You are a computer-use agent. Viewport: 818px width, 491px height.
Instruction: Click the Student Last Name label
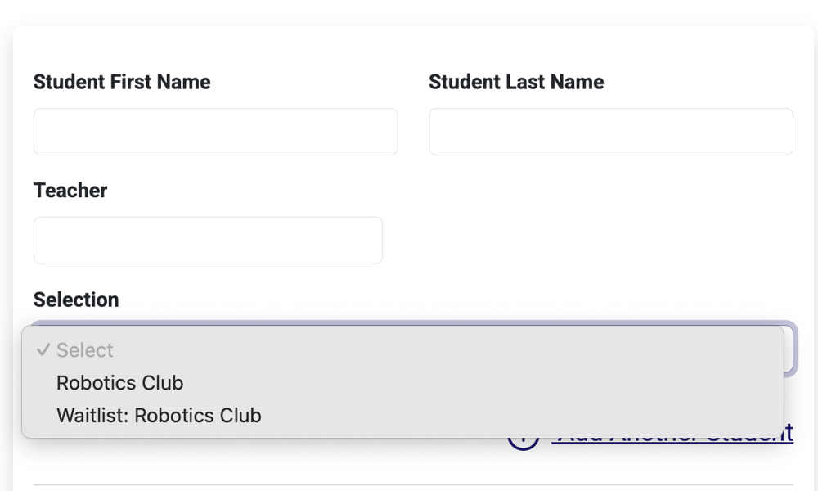point(516,82)
